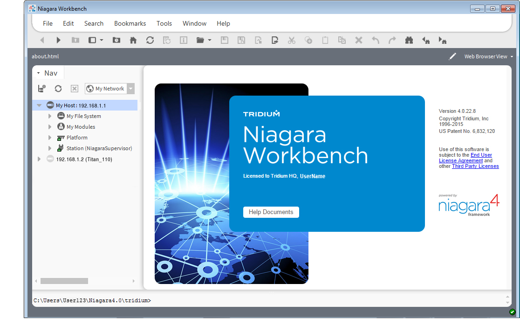Click the Copy icon with plus sign
This screenshot has height=319, width=520.
(308, 40)
